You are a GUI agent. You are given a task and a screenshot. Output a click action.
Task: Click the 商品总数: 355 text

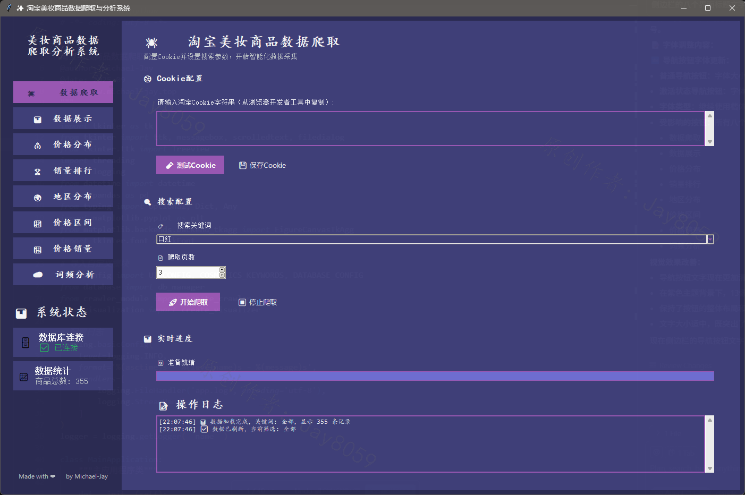[62, 381]
